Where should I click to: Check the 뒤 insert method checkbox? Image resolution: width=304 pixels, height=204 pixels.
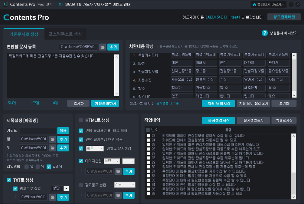point(38,167)
